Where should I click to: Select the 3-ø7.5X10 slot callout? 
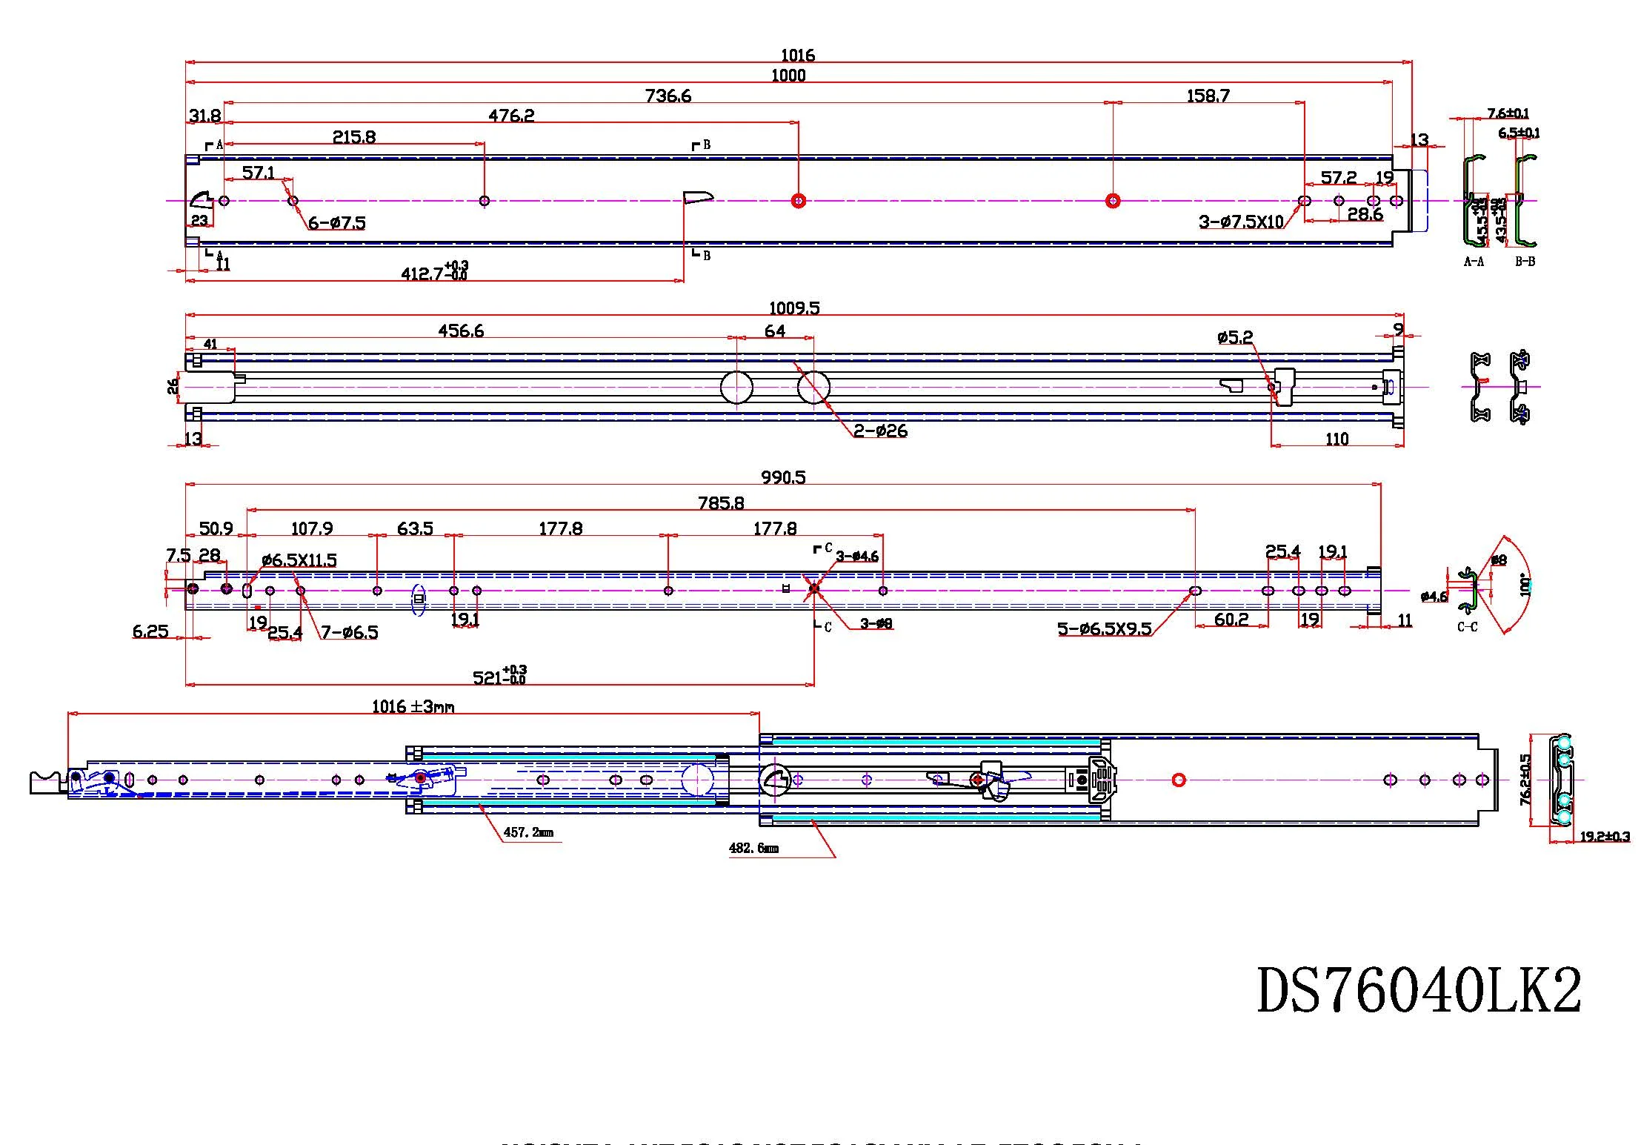[1242, 222]
